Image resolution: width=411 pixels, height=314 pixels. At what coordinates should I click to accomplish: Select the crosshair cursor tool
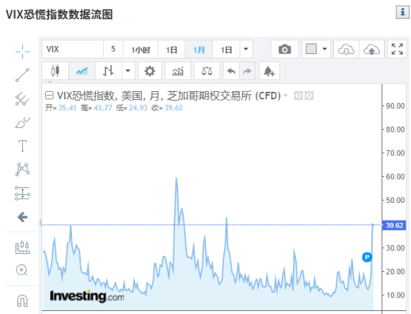(x=22, y=52)
